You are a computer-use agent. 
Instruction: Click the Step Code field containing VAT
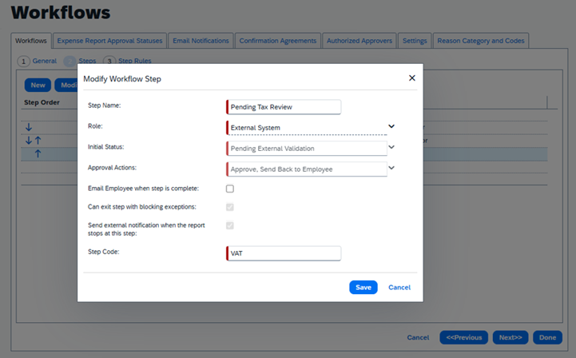click(x=284, y=253)
